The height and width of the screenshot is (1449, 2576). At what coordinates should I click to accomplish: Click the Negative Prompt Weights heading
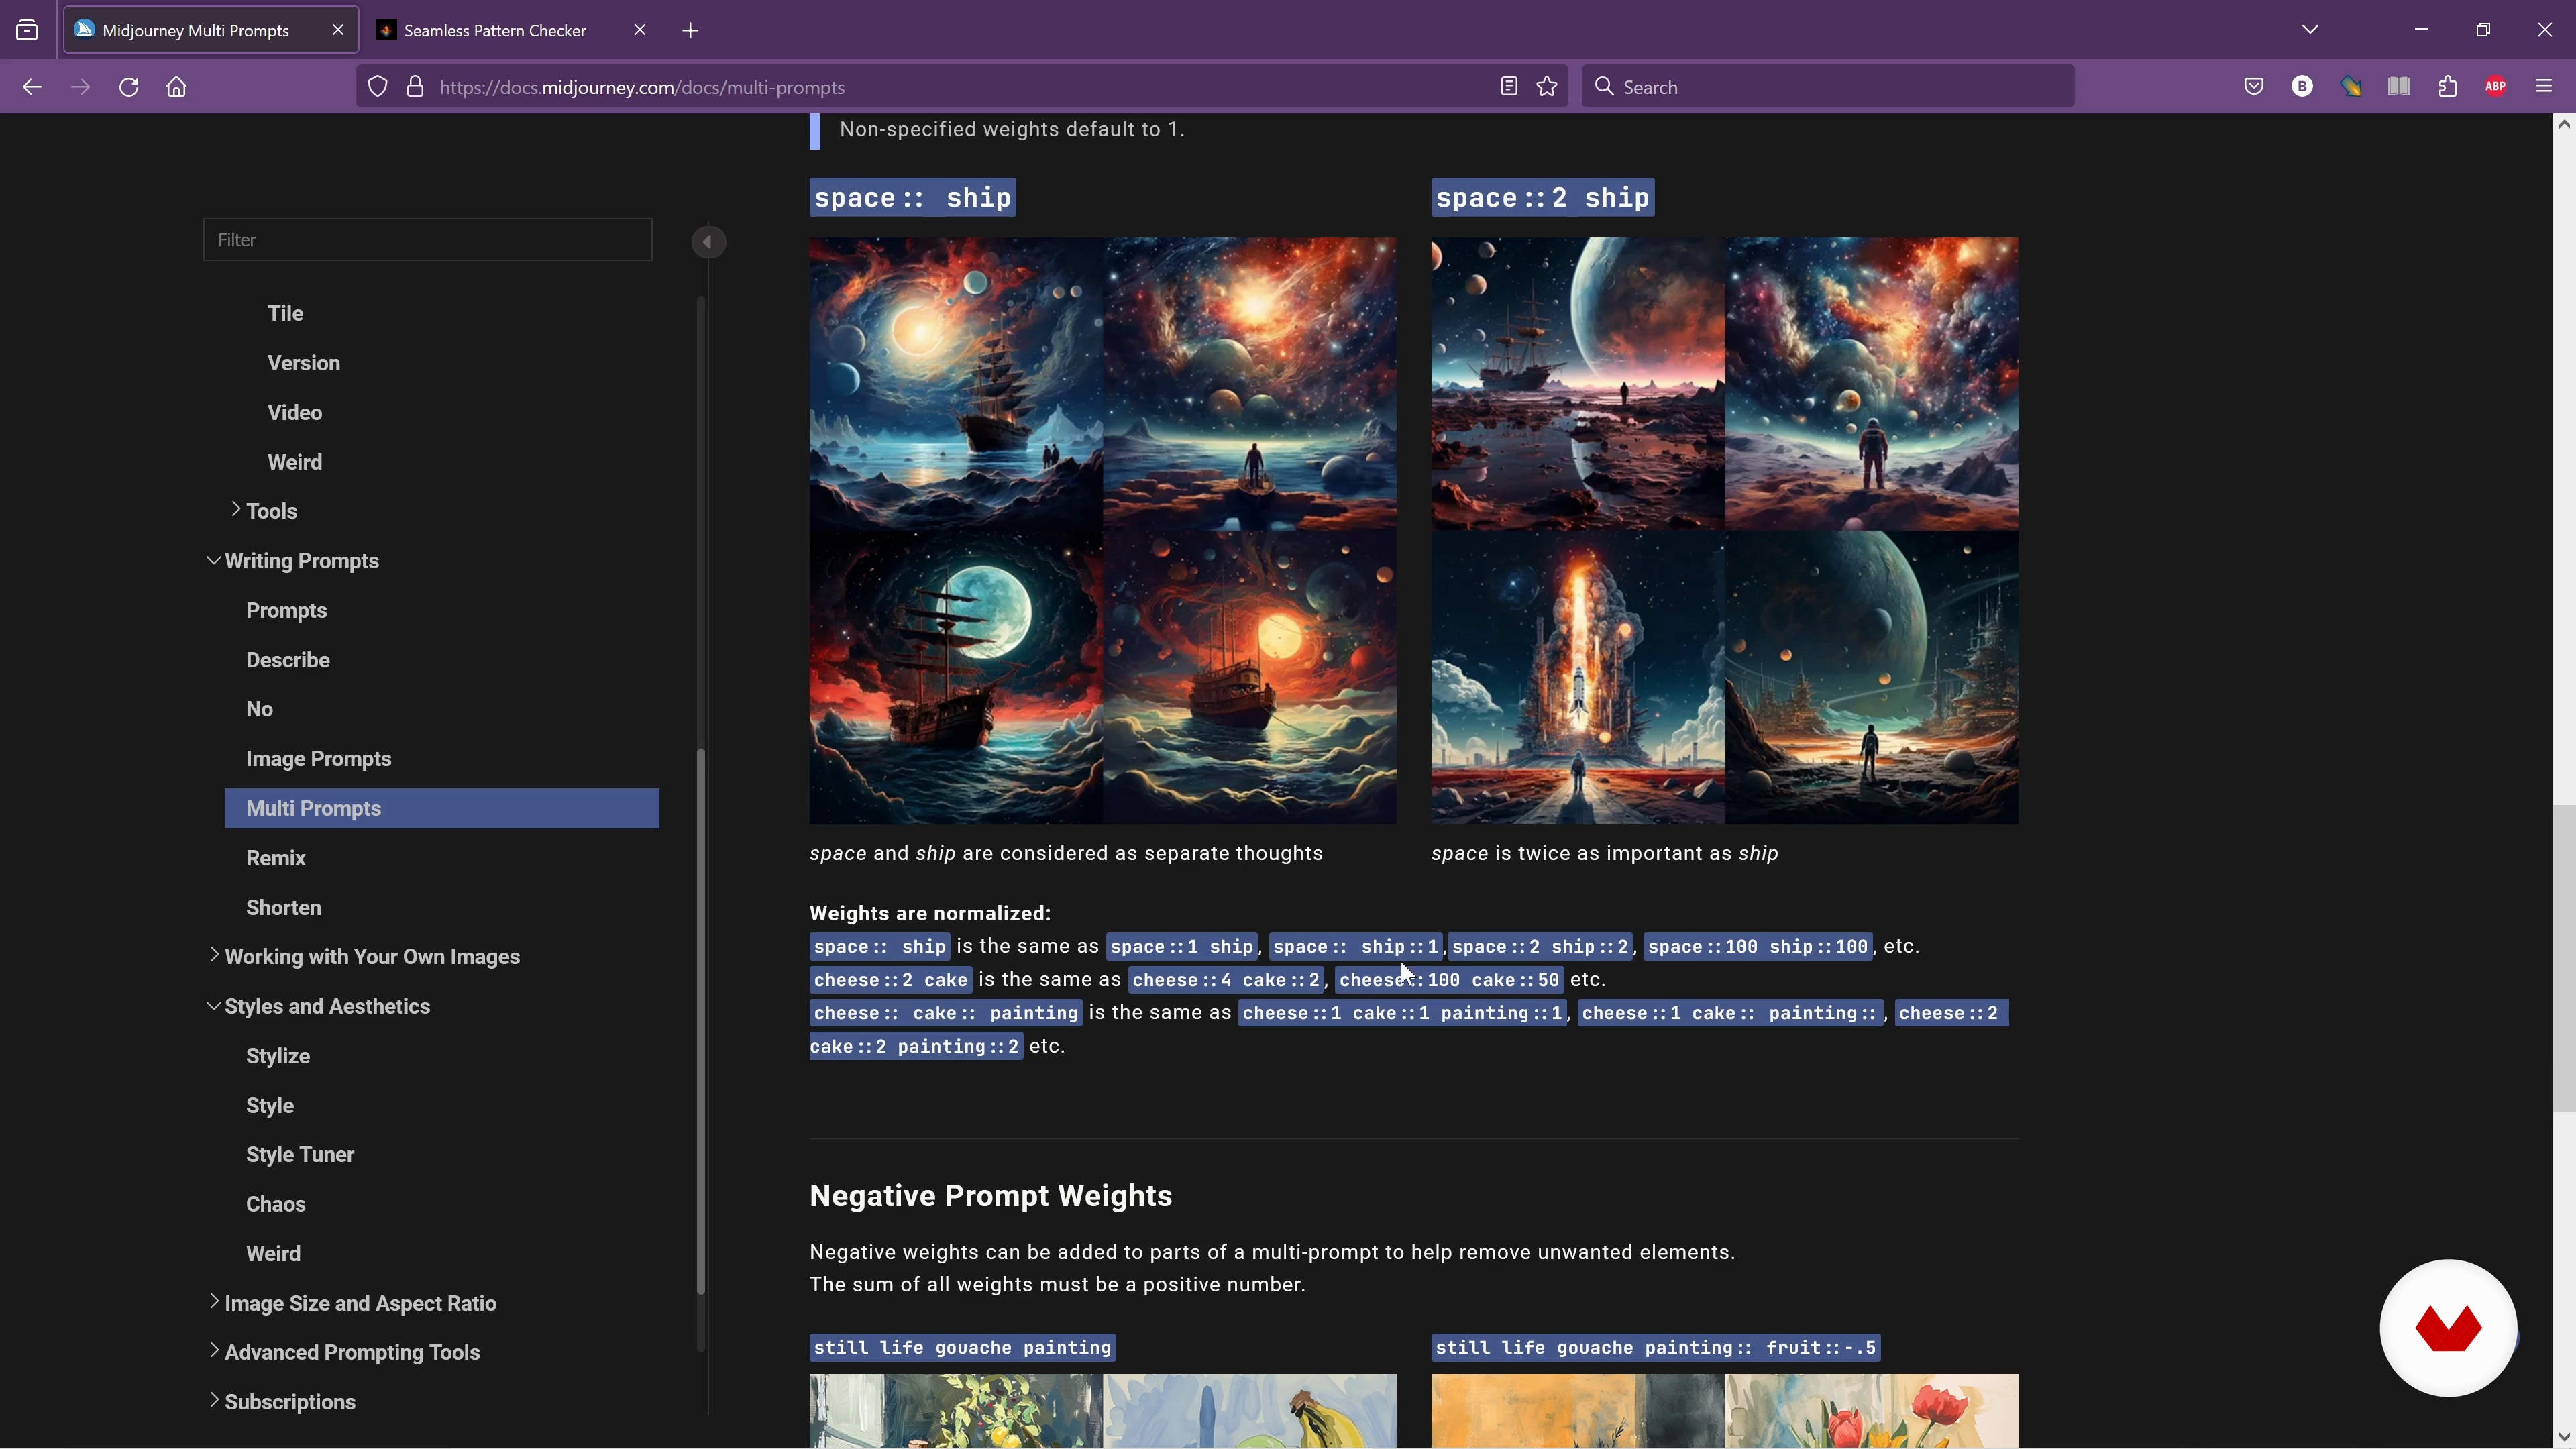(x=991, y=1196)
